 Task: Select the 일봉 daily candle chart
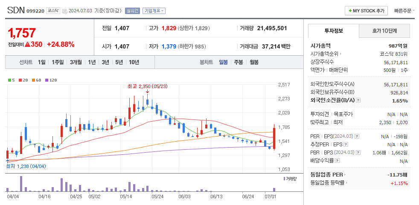[224, 62]
